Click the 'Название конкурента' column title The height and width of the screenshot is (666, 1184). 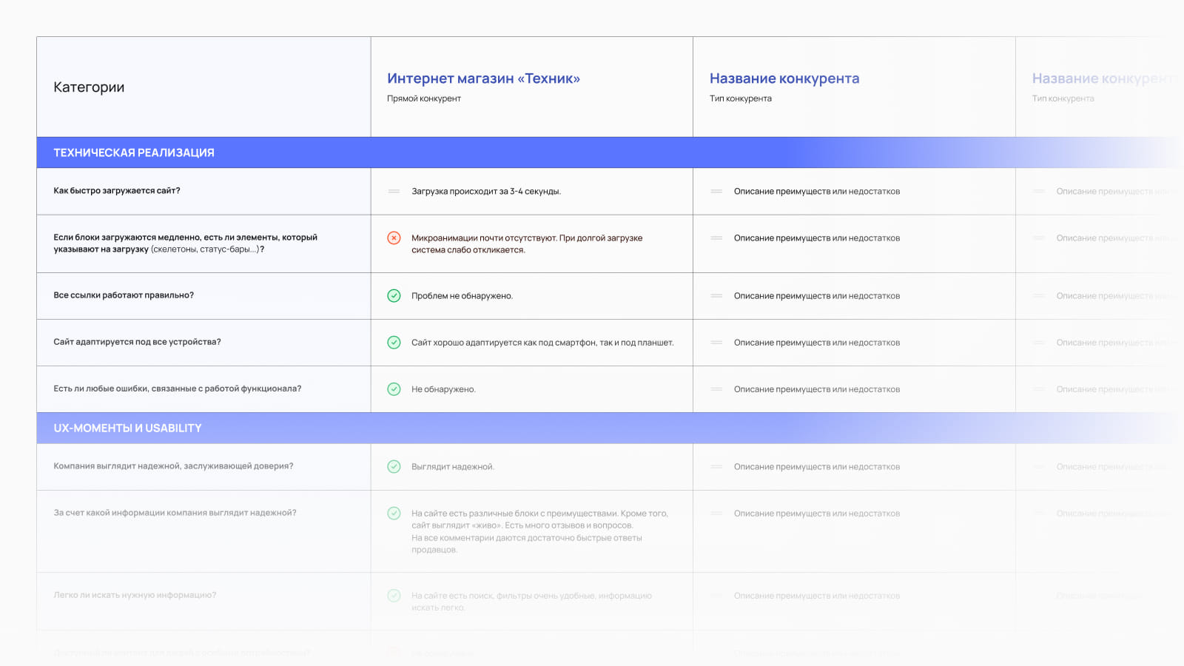(784, 78)
